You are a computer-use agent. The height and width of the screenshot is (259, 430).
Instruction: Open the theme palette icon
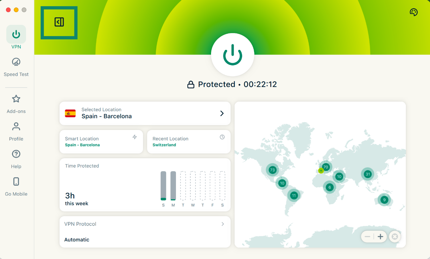(x=413, y=12)
